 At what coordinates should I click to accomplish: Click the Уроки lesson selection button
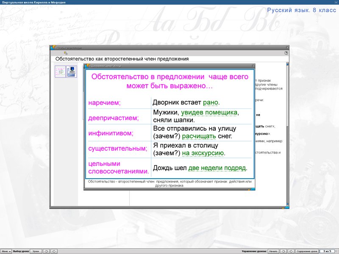coord(36,251)
